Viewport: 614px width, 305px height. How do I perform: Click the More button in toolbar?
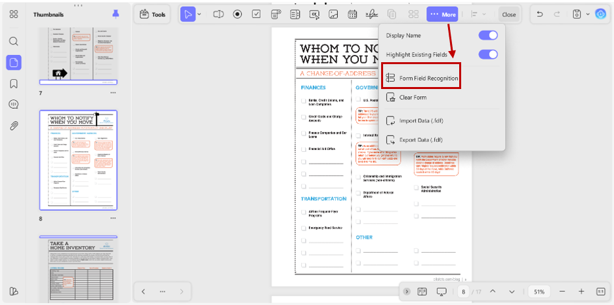click(x=442, y=14)
